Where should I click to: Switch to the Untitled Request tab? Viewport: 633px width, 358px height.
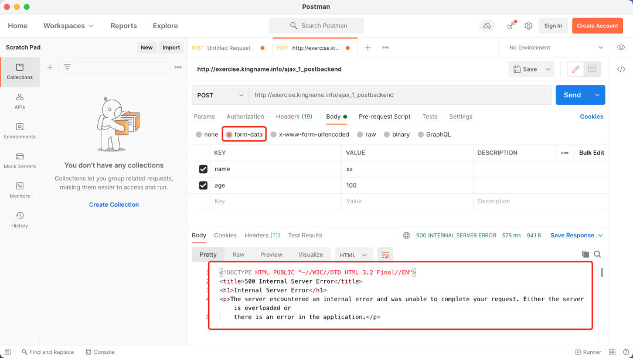click(229, 48)
